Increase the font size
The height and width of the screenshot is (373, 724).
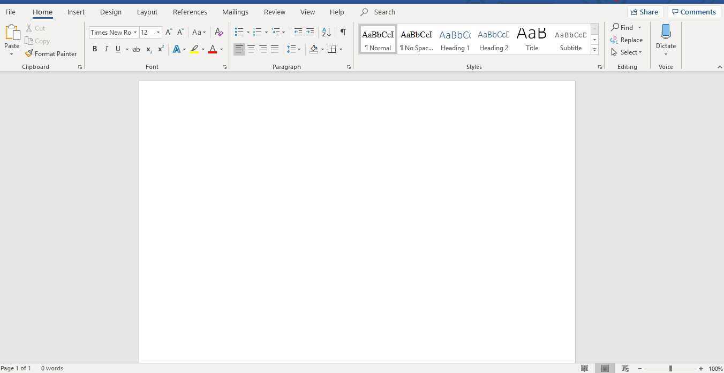168,32
